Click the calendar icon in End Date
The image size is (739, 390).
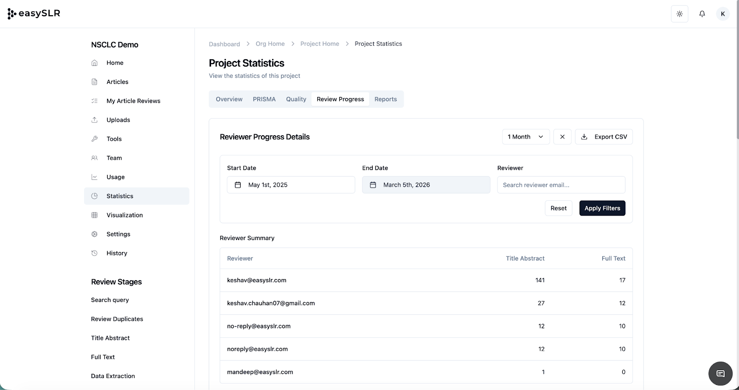[373, 185]
